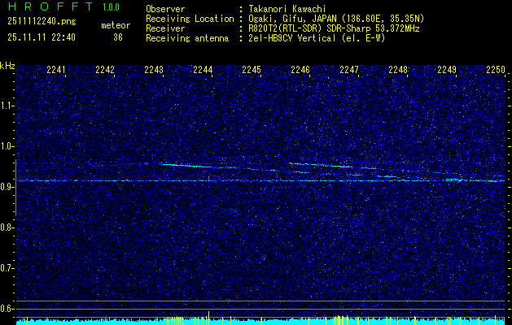Click the meteor count value 36
This screenshot has height=325, width=512.
pos(118,37)
